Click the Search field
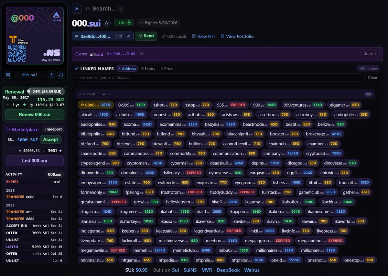 click(x=104, y=9)
